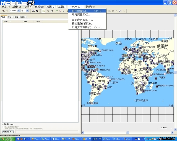This screenshot has width=177, height=141.
Task: Open the 工具(T) menu
Action: pyautogui.click(x=62, y=7)
